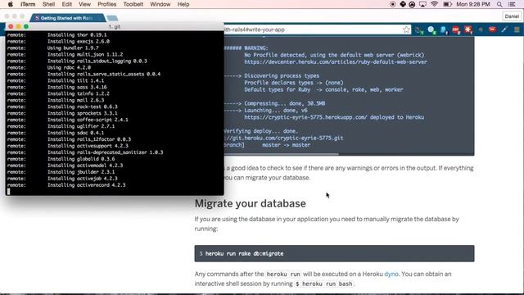The height and width of the screenshot is (295, 524).
Task: Click the inline 'heroku run' code snippet
Action: click(283, 274)
